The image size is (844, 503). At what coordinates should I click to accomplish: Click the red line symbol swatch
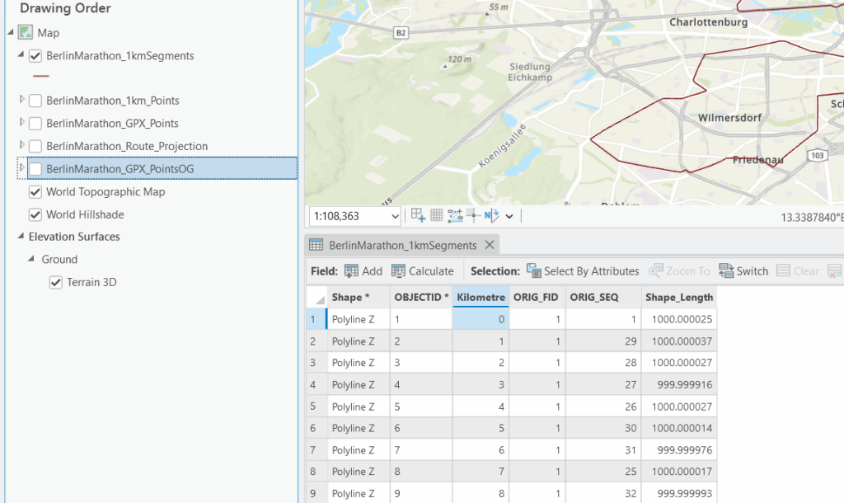pos(40,76)
